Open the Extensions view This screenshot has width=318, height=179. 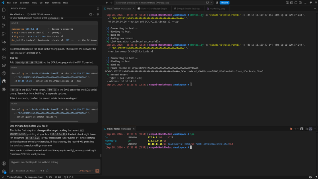pyautogui.click(x=4, y=49)
